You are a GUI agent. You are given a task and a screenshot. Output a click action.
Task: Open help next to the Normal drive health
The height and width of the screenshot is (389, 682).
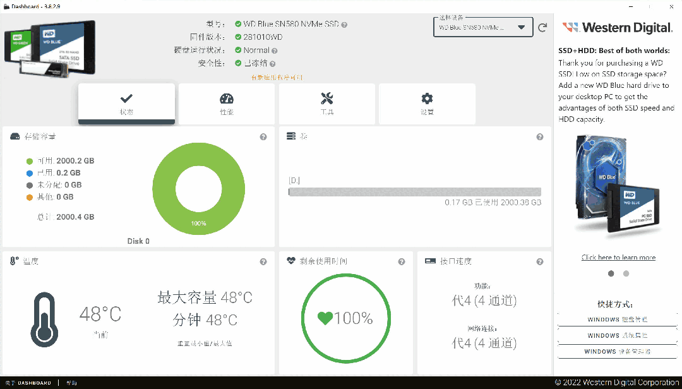pyautogui.click(x=275, y=51)
